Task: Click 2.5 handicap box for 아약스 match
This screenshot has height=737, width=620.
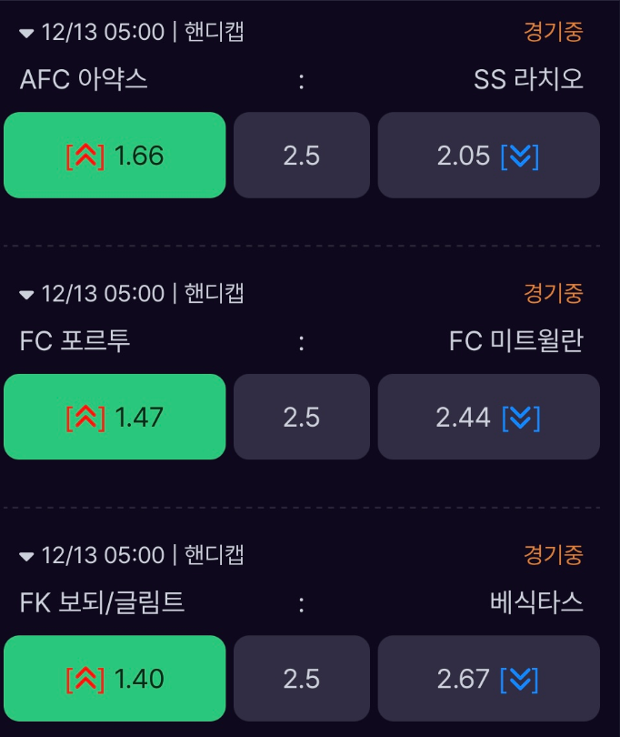Action: click(302, 155)
